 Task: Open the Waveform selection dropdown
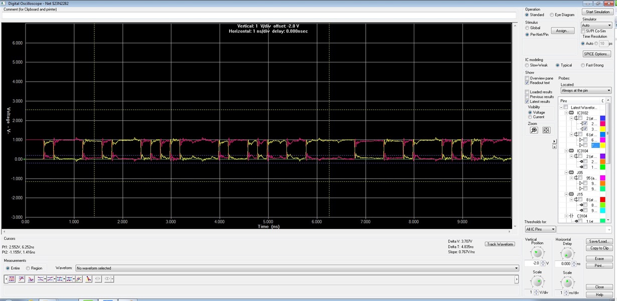click(x=297, y=268)
